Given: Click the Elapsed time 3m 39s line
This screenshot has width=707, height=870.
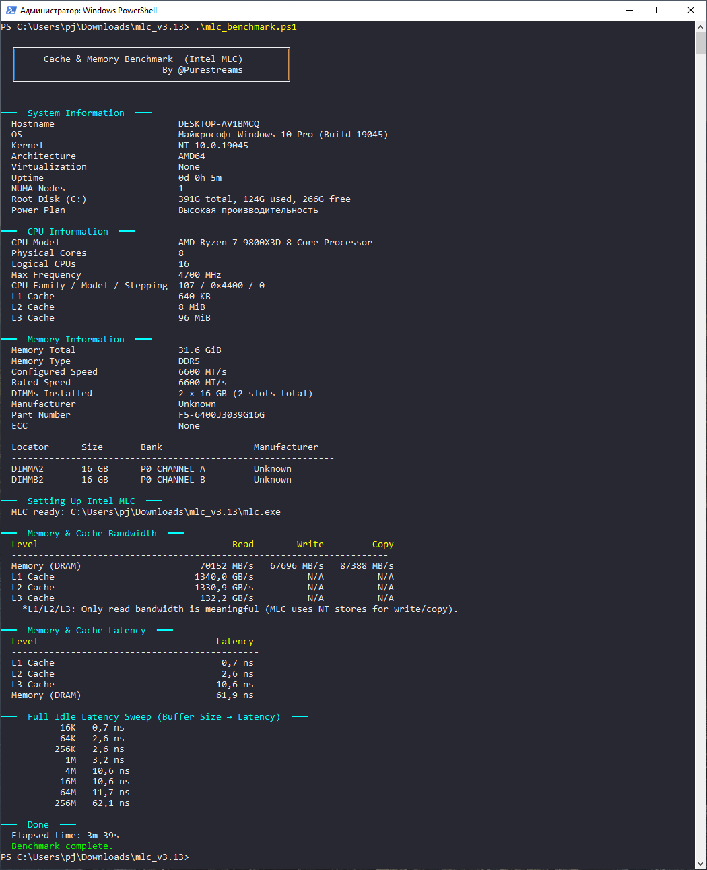Looking at the screenshot, I should (65, 836).
